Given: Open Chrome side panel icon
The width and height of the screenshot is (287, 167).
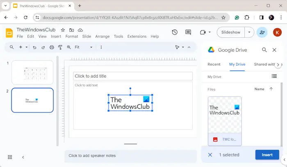Looking at the screenshot, I should click(262, 18).
